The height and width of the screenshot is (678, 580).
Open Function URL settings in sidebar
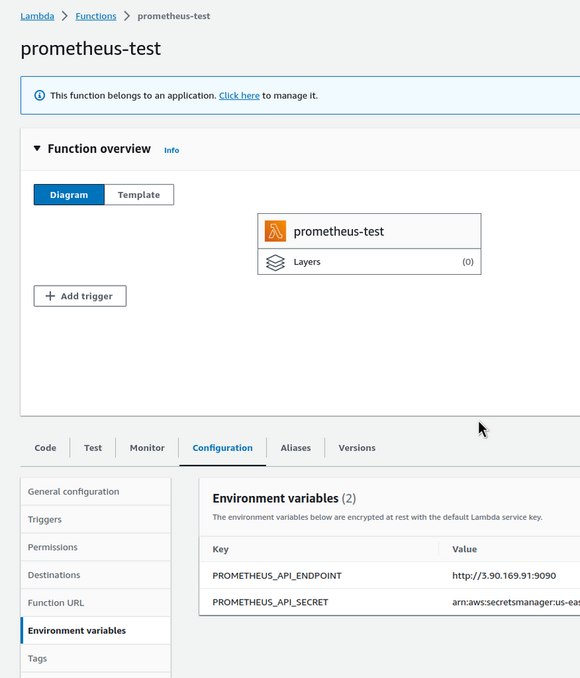click(x=56, y=603)
